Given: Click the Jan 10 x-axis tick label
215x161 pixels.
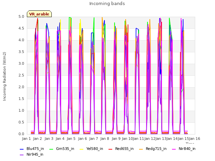Looking at the screenshot, I should pos(127,139).
